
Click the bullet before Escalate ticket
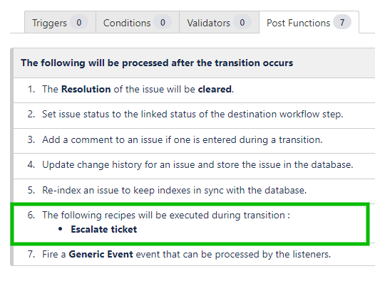click(61, 229)
